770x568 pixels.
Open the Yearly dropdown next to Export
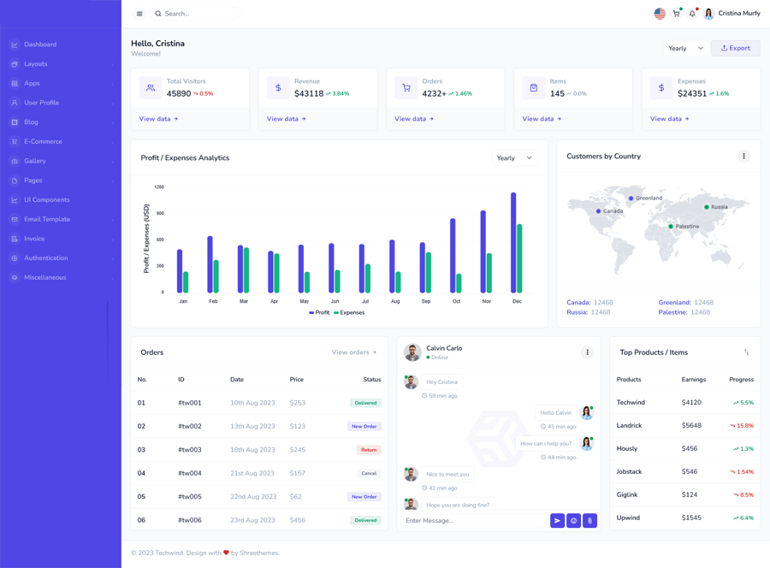point(685,49)
